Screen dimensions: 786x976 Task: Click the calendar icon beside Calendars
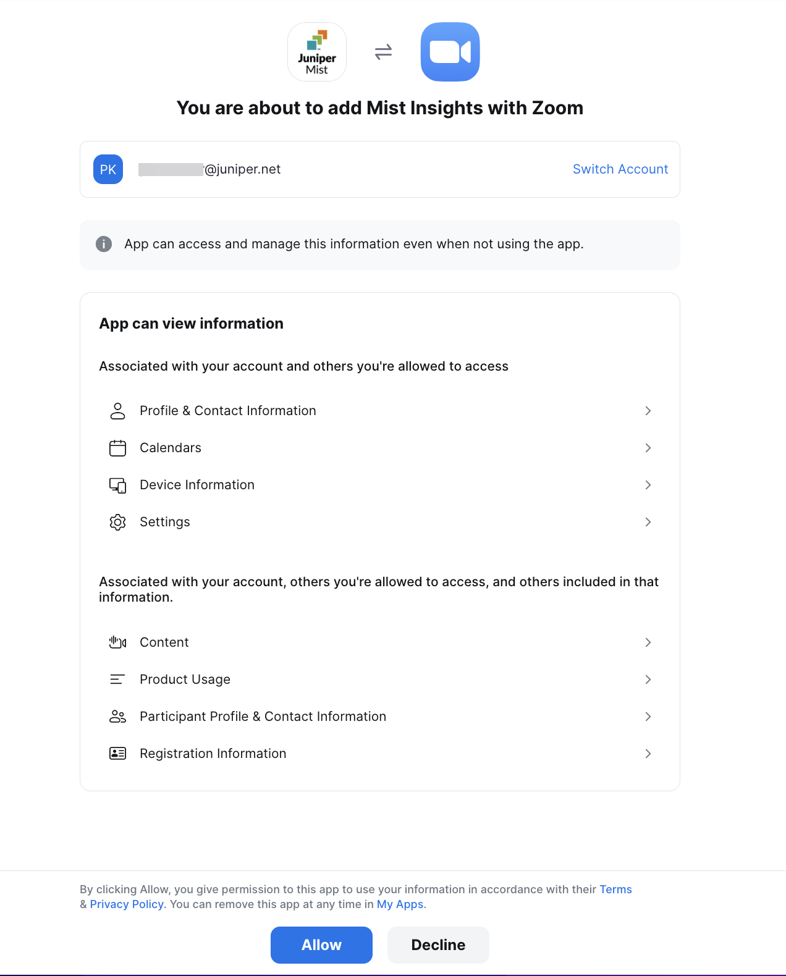click(117, 448)
